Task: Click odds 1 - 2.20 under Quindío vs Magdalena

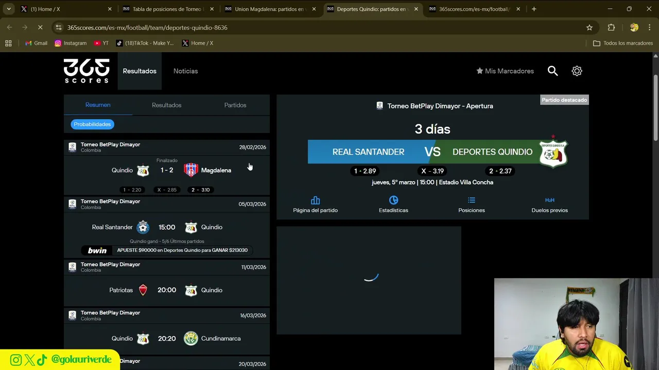Action: [132, 190]
